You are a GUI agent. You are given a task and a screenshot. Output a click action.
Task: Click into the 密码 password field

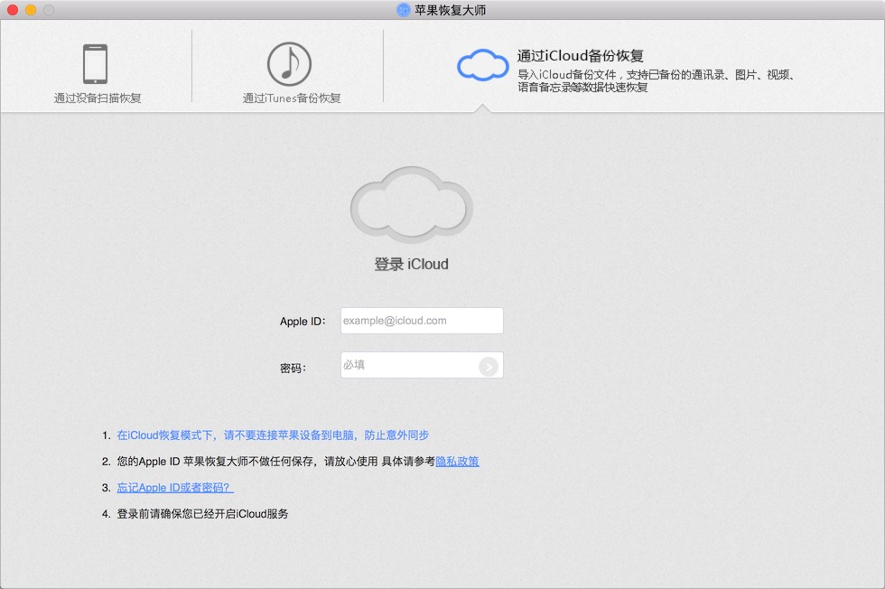(408, 365)
